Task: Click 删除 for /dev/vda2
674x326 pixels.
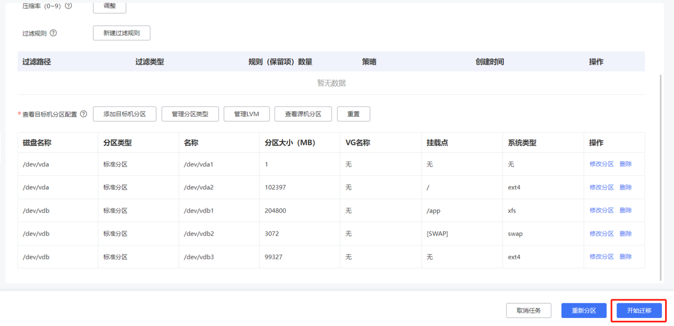Action: (x=626, y=188)
